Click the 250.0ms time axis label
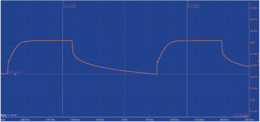 249,119
